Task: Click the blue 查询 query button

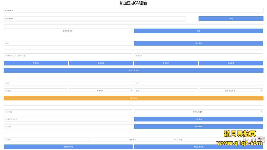Action: 231,19
